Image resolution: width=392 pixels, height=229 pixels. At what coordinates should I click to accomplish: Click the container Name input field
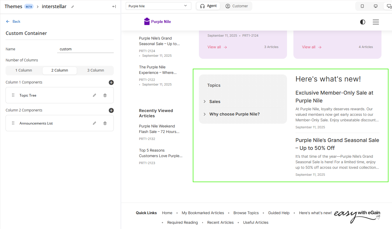85,49
